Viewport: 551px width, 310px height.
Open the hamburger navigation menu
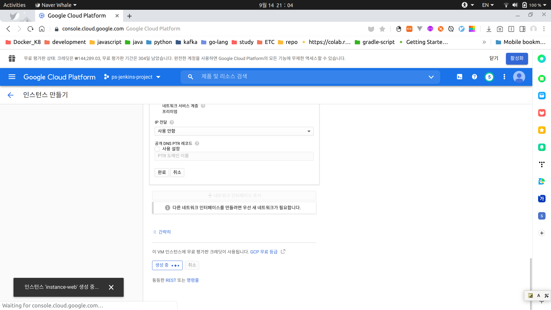pos(12,77)
